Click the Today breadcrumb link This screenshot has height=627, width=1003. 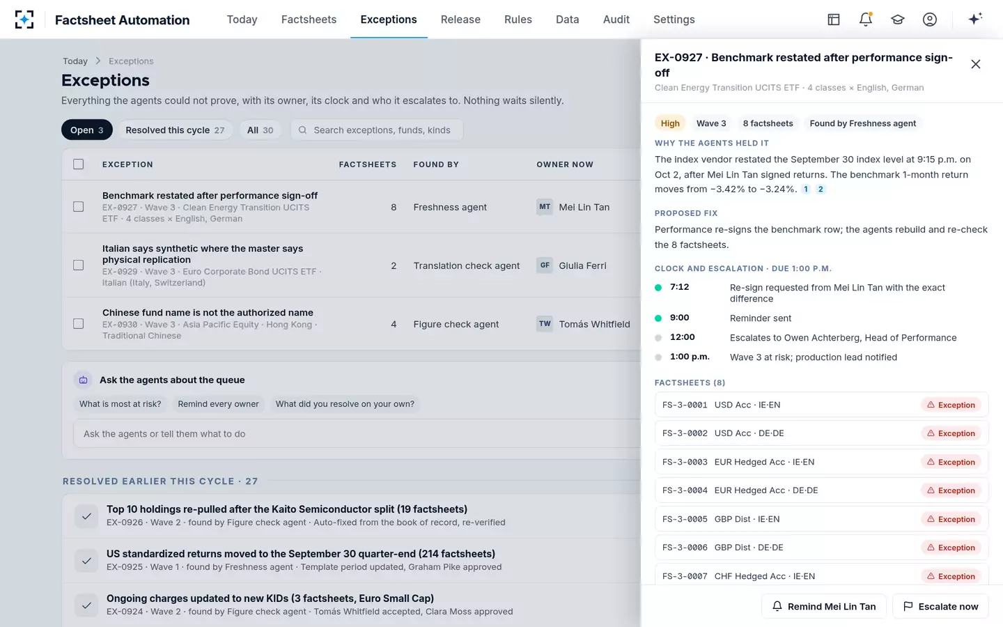(x=75, y=61)
